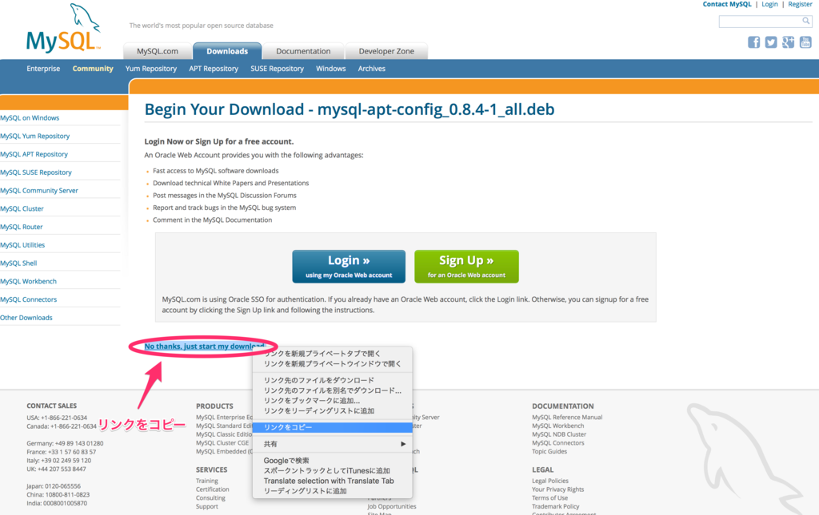819x515 pixels.
Task: Open MySQL Cluster sidebar link
Action: pos(22,208)
